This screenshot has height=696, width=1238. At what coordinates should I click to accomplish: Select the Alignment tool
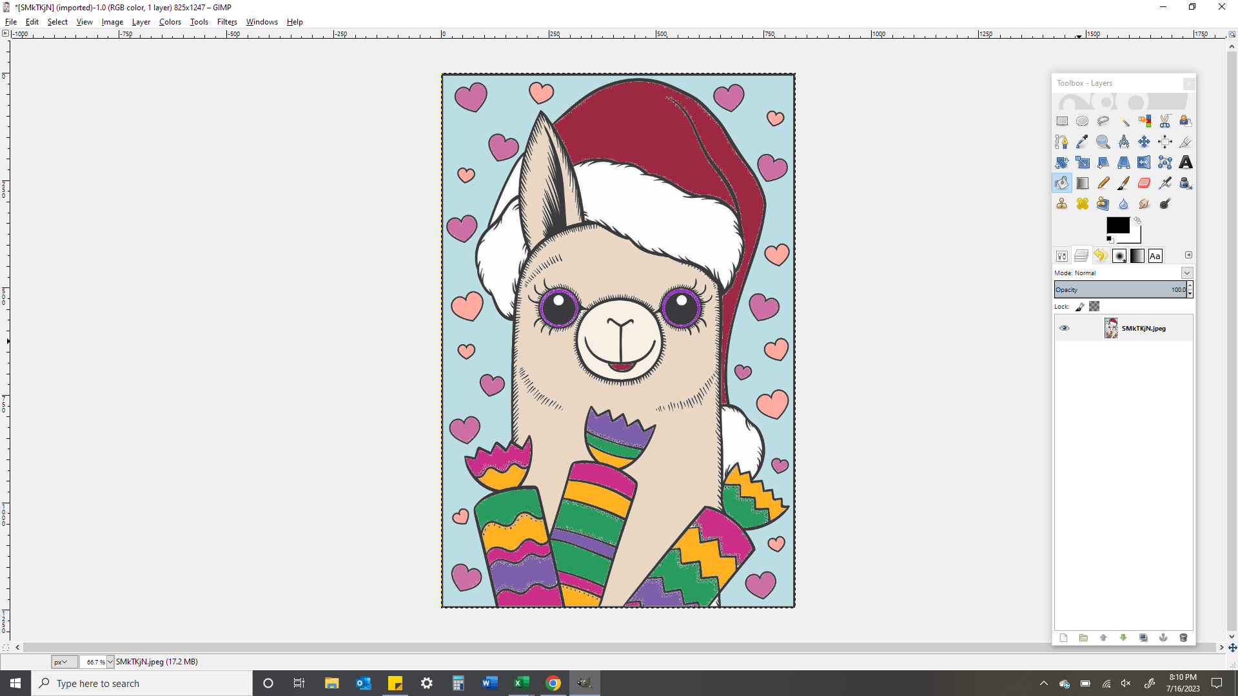1165,142
